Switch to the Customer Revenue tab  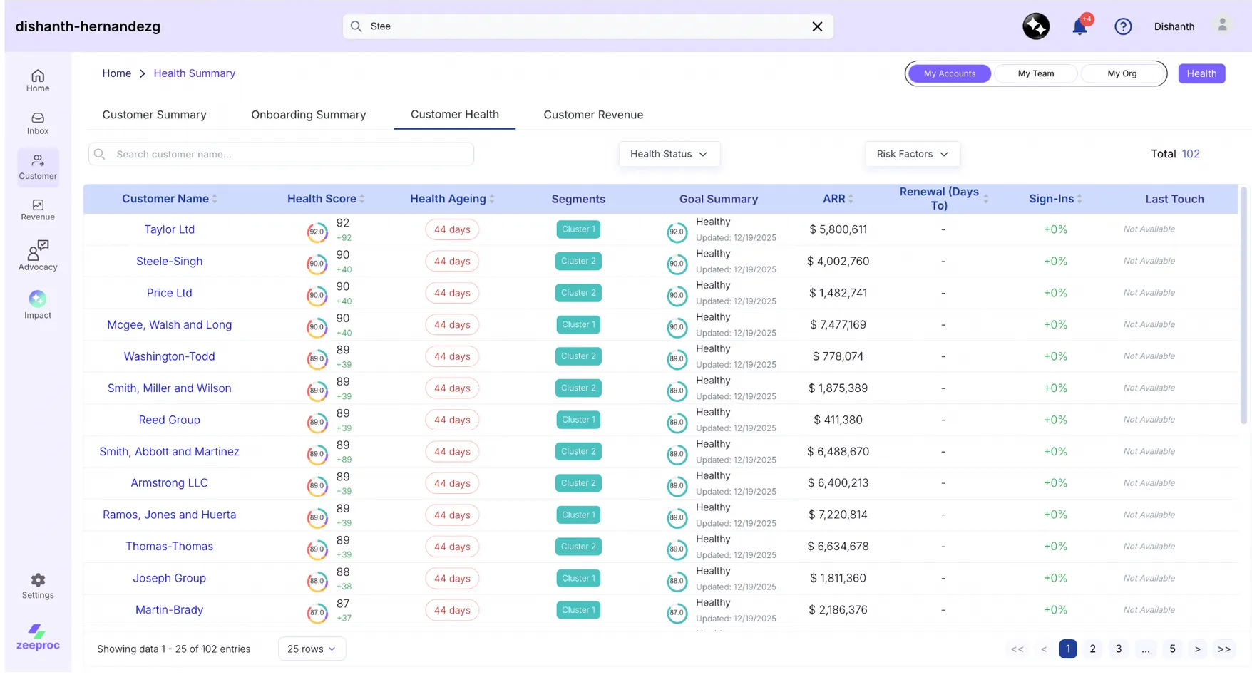pyautogui.click(x=592, y=115)
